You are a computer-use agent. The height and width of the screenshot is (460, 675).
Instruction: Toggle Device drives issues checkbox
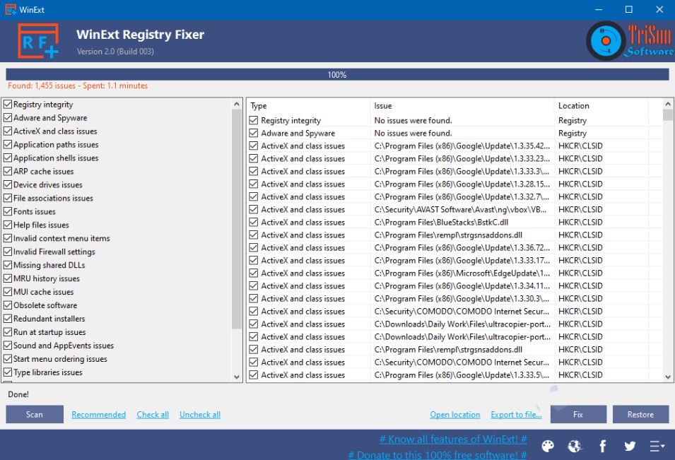tap(8, 185)
